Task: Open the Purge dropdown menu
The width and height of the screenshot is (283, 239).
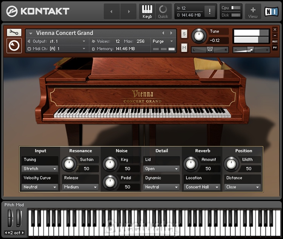Action: coord(162,42)
